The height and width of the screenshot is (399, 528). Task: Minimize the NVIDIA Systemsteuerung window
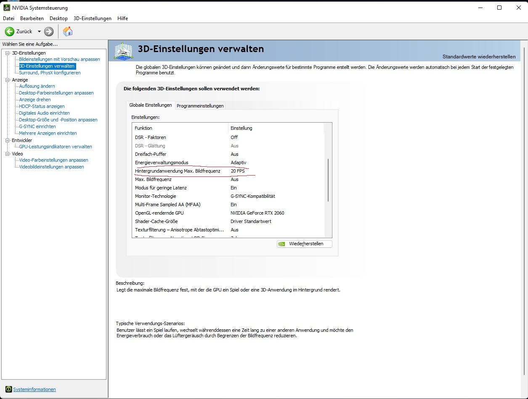480,8
